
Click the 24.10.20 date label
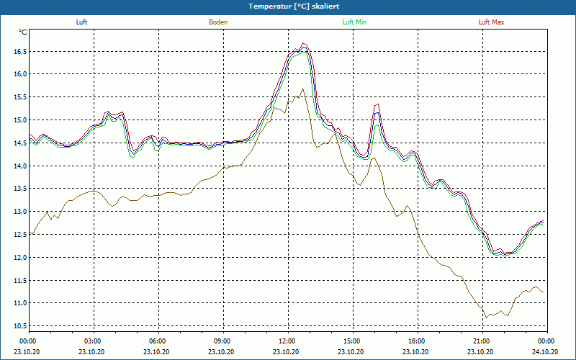tap(545, 351)
